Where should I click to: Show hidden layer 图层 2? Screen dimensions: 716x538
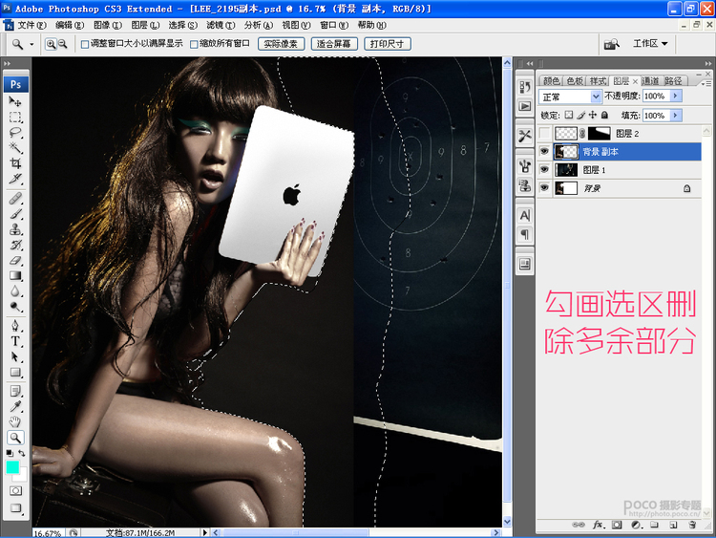544,134
